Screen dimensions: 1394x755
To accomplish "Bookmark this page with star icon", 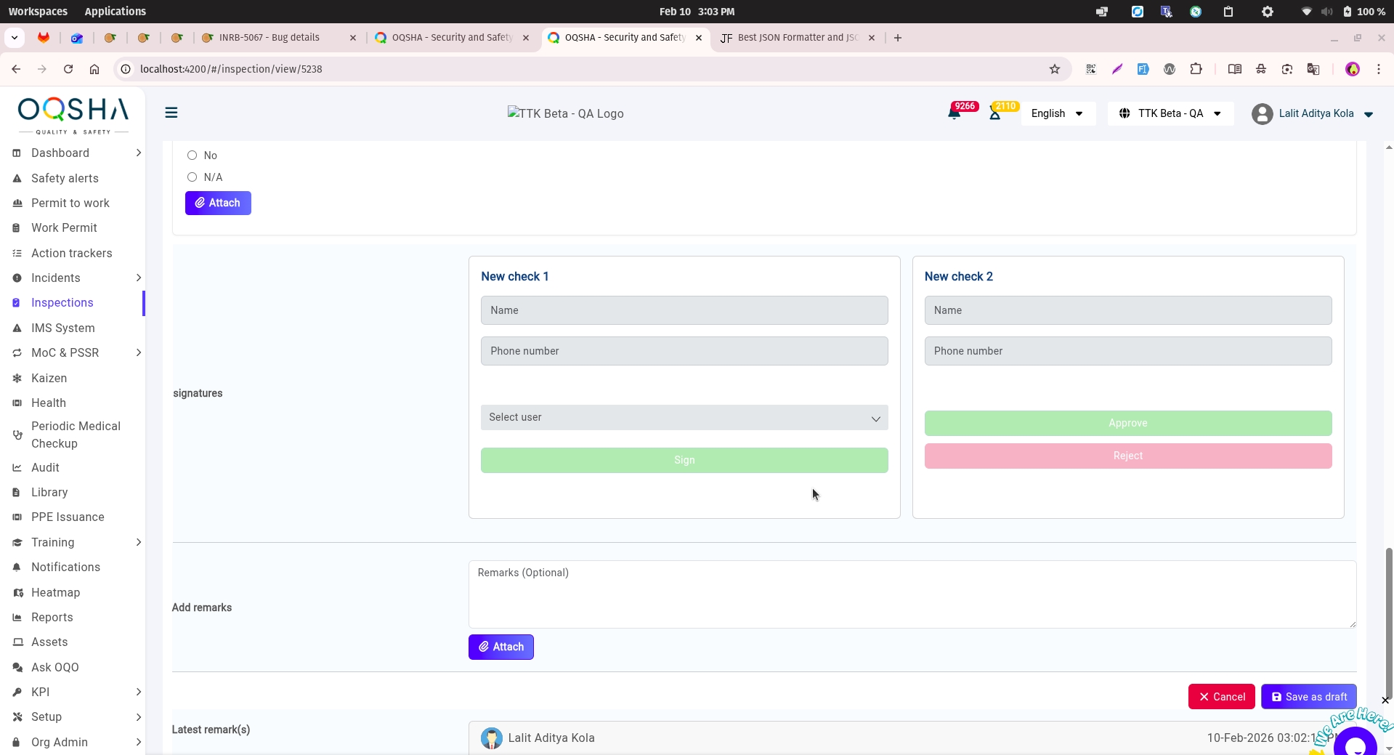I will coord(1055,69).
